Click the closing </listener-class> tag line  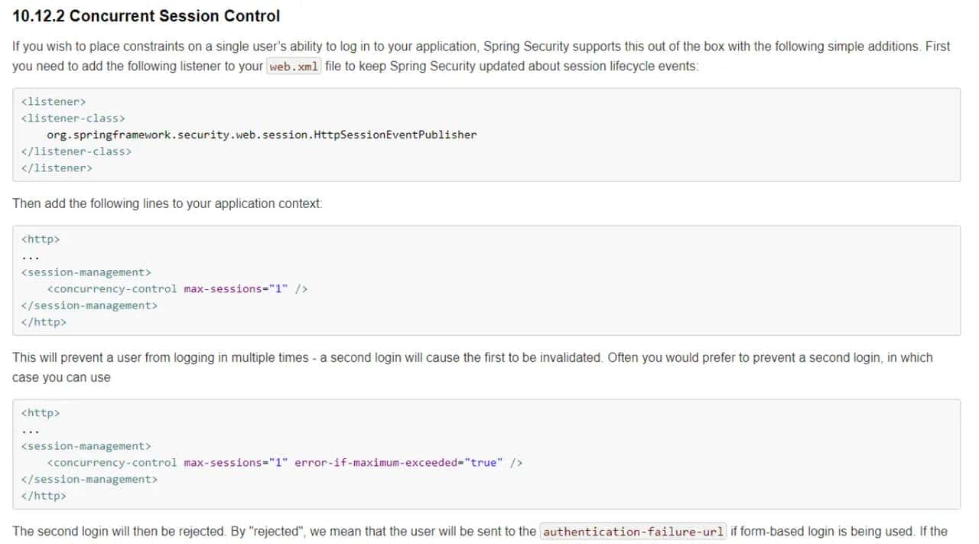tap(76, 151)
